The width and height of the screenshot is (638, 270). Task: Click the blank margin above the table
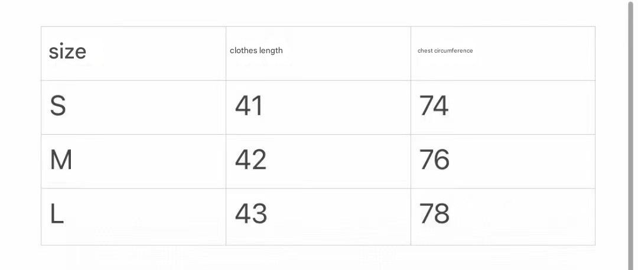pyautogui.click(x=318, y=13)
